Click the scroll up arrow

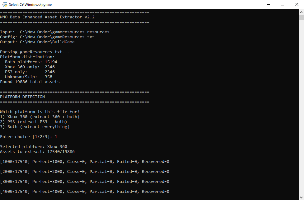pos(301,12)
